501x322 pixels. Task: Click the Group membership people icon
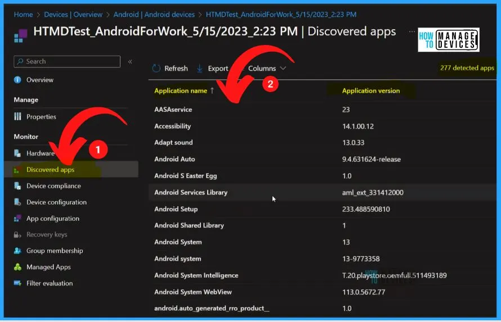(17, 251)
